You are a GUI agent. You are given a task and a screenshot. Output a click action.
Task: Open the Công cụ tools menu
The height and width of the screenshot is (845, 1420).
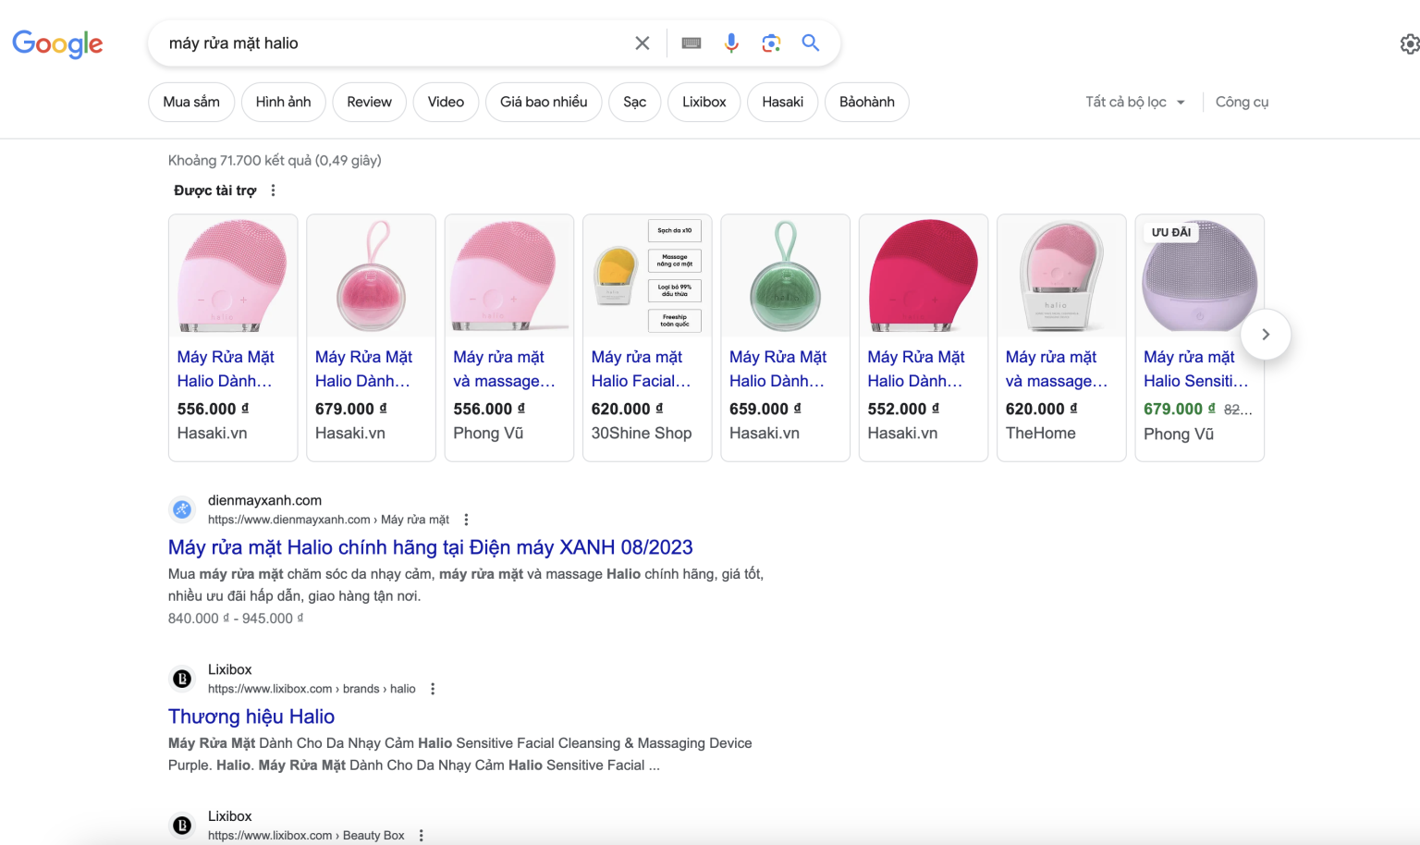click(x=1242, y=102)
